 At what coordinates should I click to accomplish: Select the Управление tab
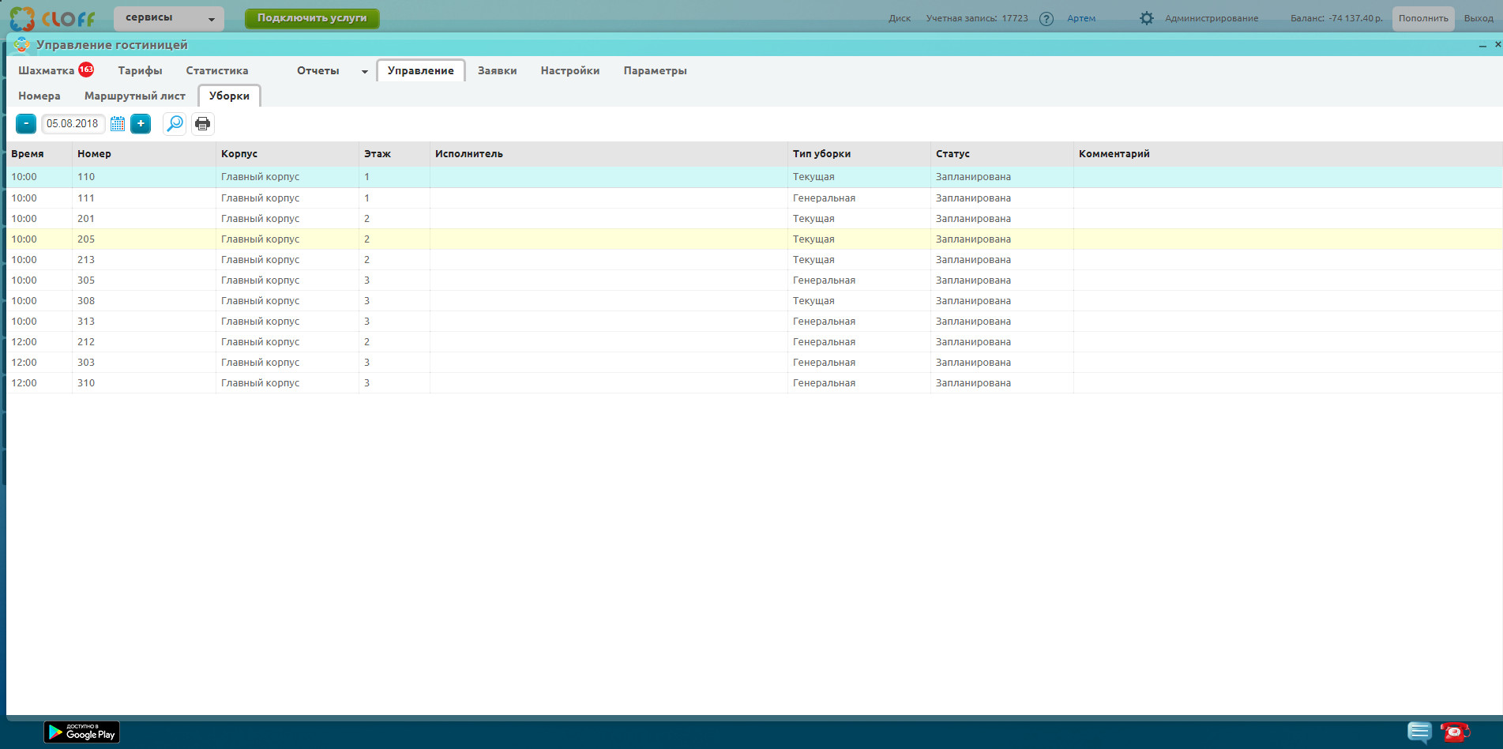click(421, 70)
